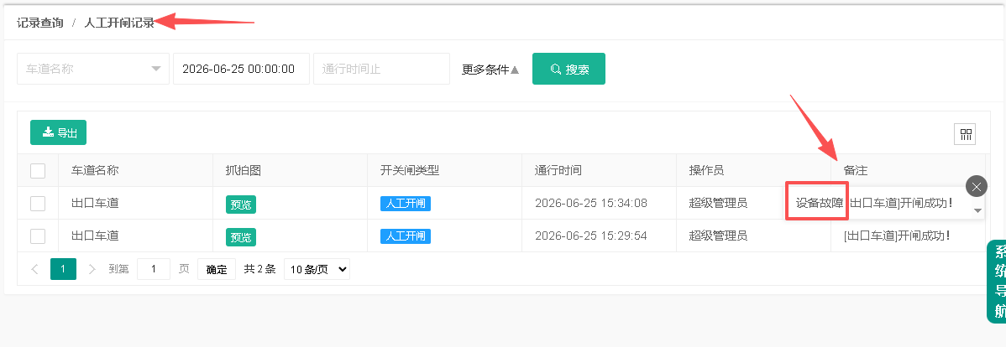Click 出口车道 in the 15:34:08 row
Viewport: 1006px width, 347px height.
(95, 204)
